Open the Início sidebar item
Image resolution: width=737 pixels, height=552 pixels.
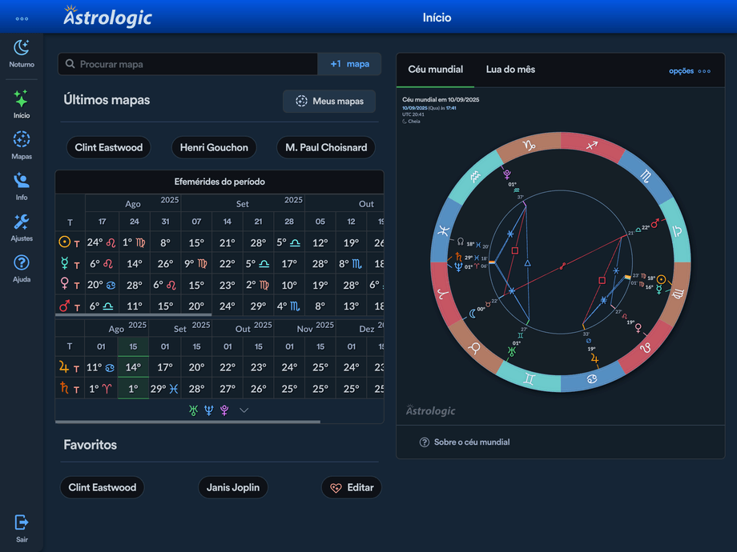22,104
